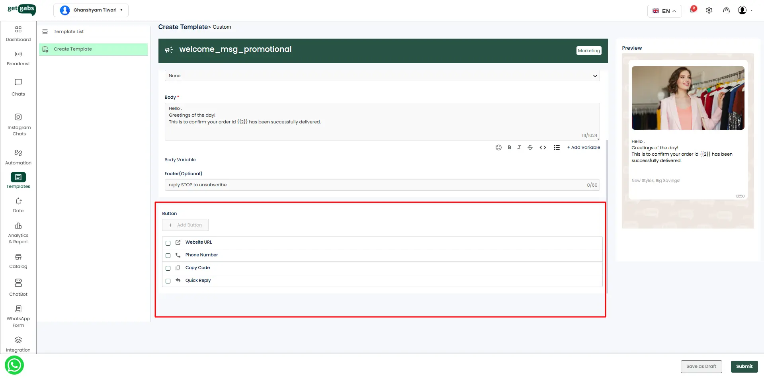Expand the header type None dropdown
Image resolution: width=764 pixels, height=379 pixels.
point(382,76)
